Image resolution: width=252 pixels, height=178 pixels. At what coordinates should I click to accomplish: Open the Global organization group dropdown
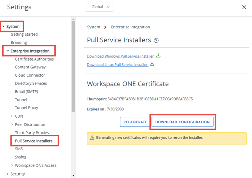pos(99,7)
